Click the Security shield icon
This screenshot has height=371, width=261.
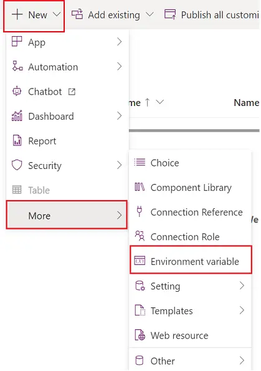coord(17,165)
